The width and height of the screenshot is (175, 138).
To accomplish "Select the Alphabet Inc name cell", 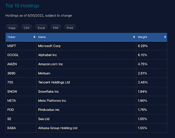I will 86,55.
